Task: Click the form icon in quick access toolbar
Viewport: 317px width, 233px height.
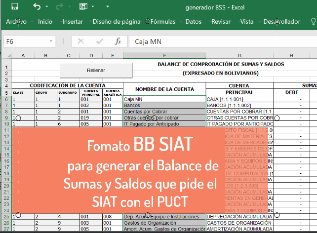Action: pos(83,7)
